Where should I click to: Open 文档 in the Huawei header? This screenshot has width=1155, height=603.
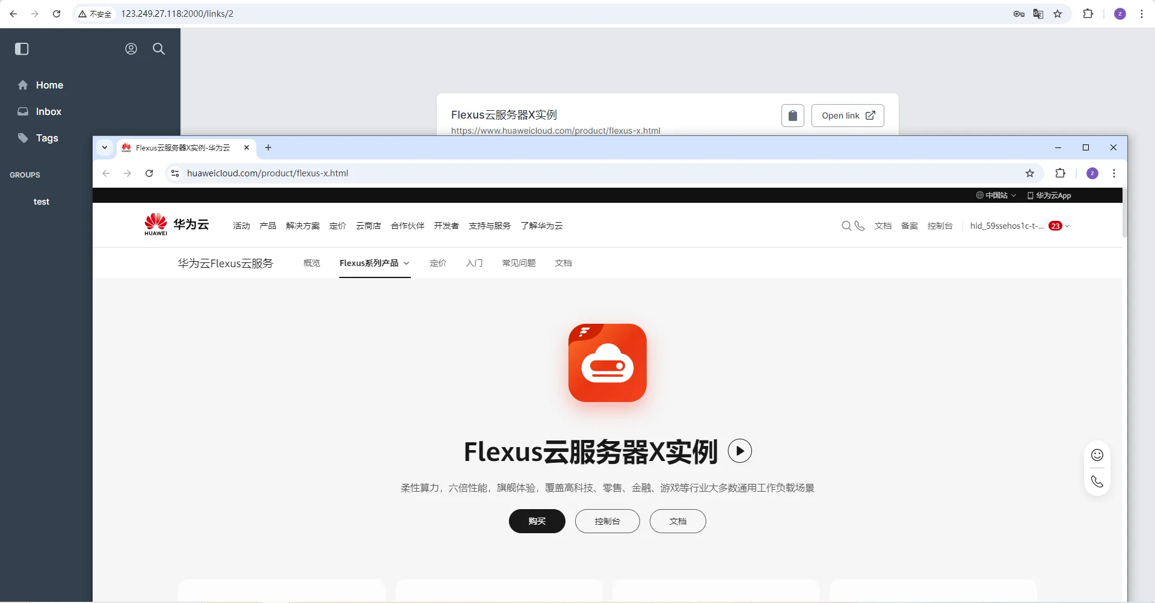(x=883, y=226)
